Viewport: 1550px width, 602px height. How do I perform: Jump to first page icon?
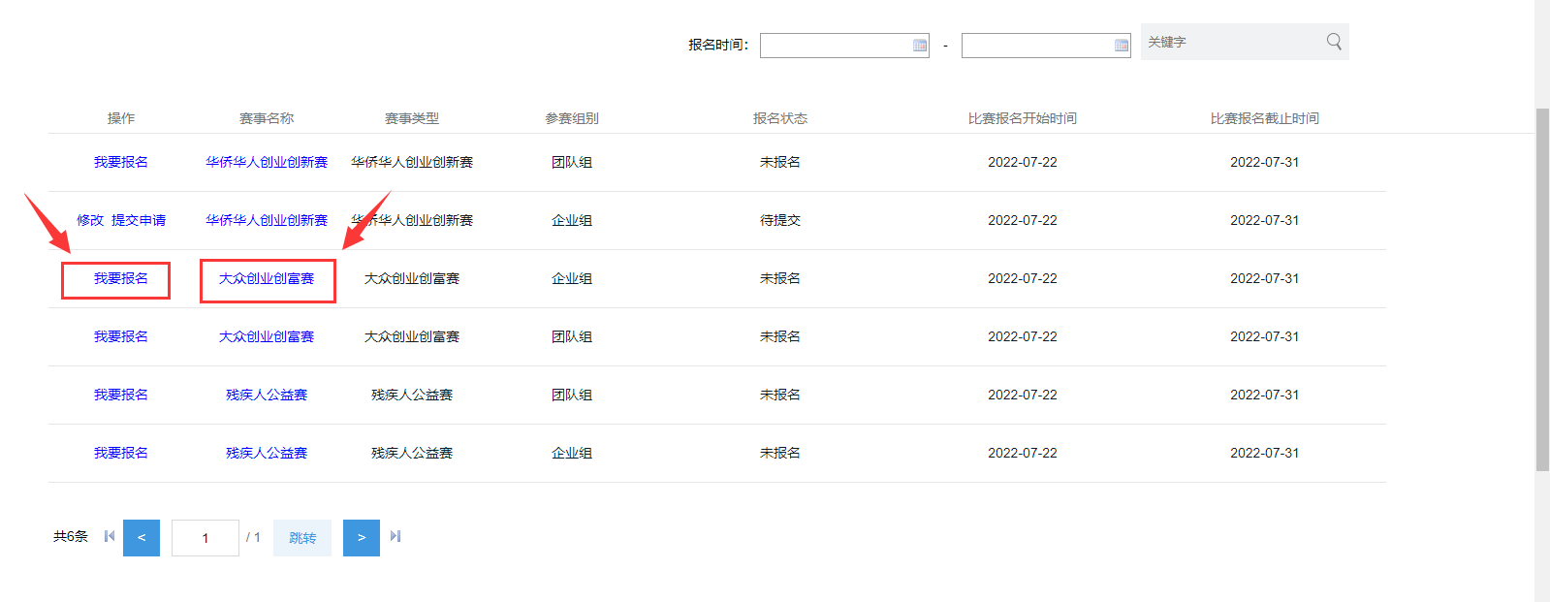coord(110,536)
